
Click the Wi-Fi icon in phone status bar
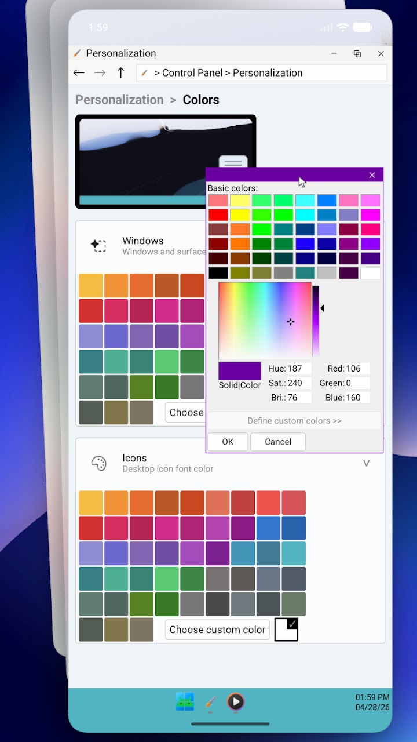pos(343,27)
